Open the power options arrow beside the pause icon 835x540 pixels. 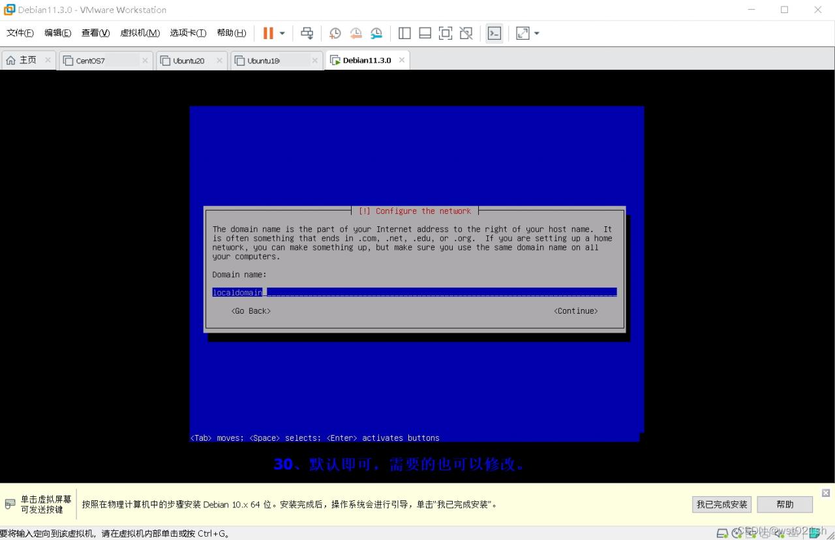(282, 33)
